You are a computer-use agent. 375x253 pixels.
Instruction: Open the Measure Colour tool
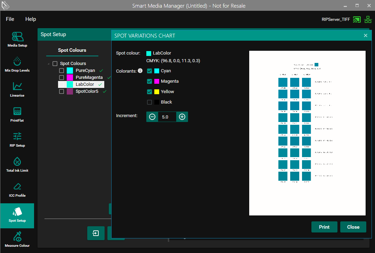pyautogui.click(x=17, y=239)
